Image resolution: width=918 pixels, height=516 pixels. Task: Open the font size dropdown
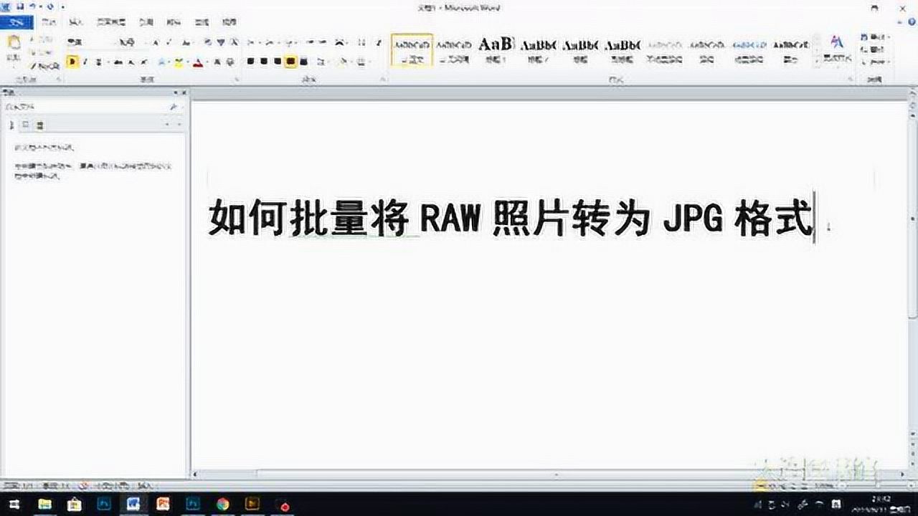pyautogui.click(x=144, y=42)
